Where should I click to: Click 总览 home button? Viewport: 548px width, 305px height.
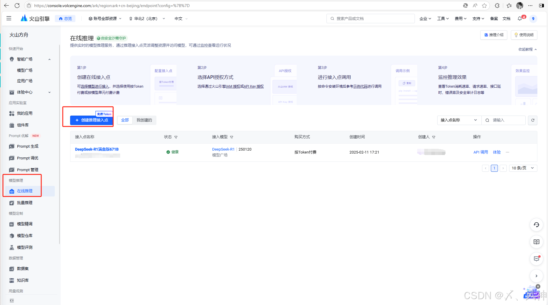tap(65, 19)
